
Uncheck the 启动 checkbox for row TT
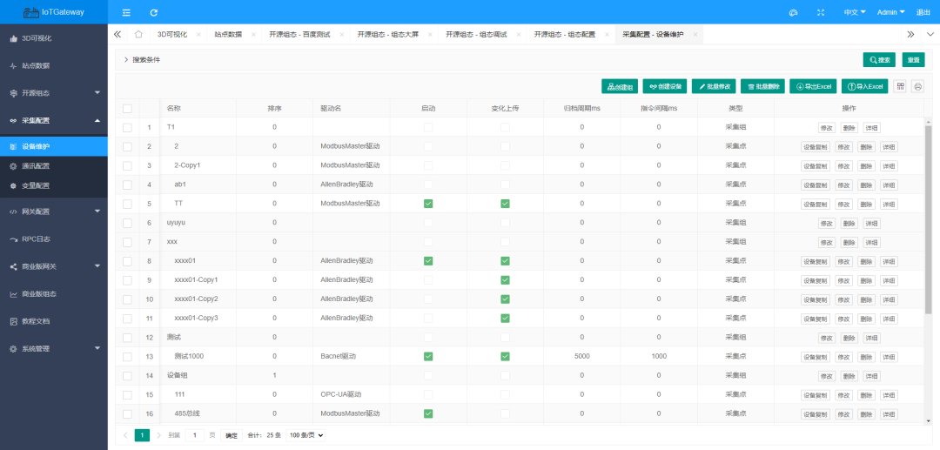(x=428, y=204)
